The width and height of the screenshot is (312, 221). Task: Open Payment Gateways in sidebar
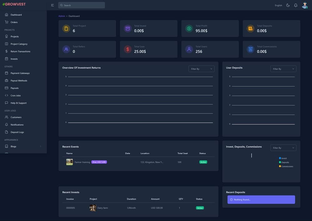(x=20, y=73)
